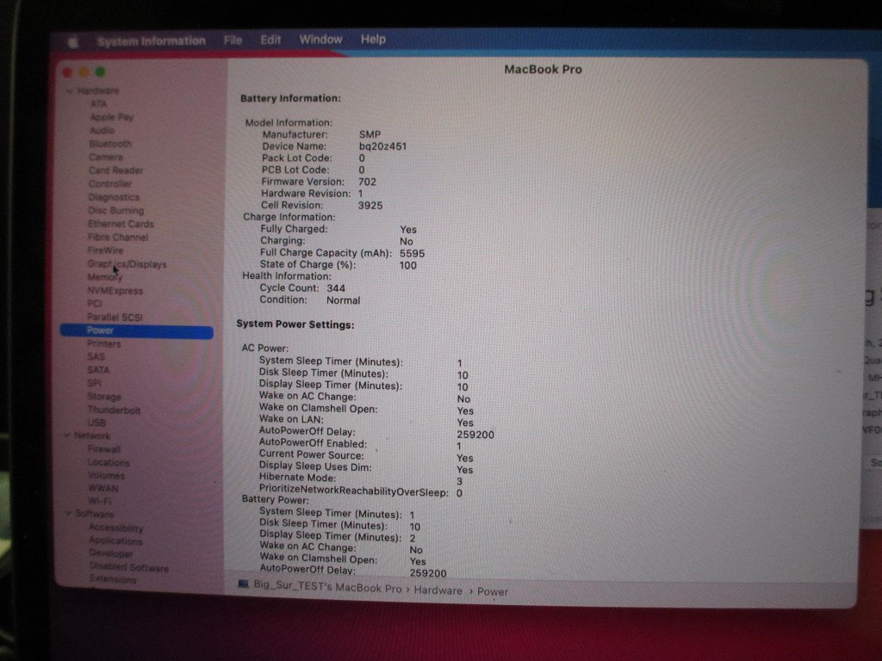Click the Software section header
882x661 pixels.
tap(95, 514)
